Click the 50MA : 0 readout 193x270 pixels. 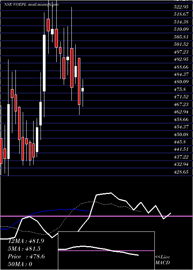point(20,264)
